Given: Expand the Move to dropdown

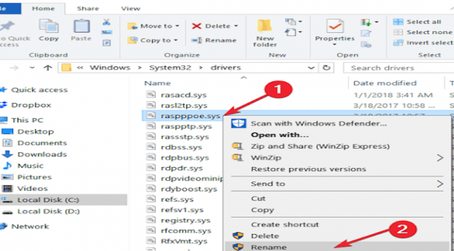Looking at the screenshot, I should click(x=177, y=26).
